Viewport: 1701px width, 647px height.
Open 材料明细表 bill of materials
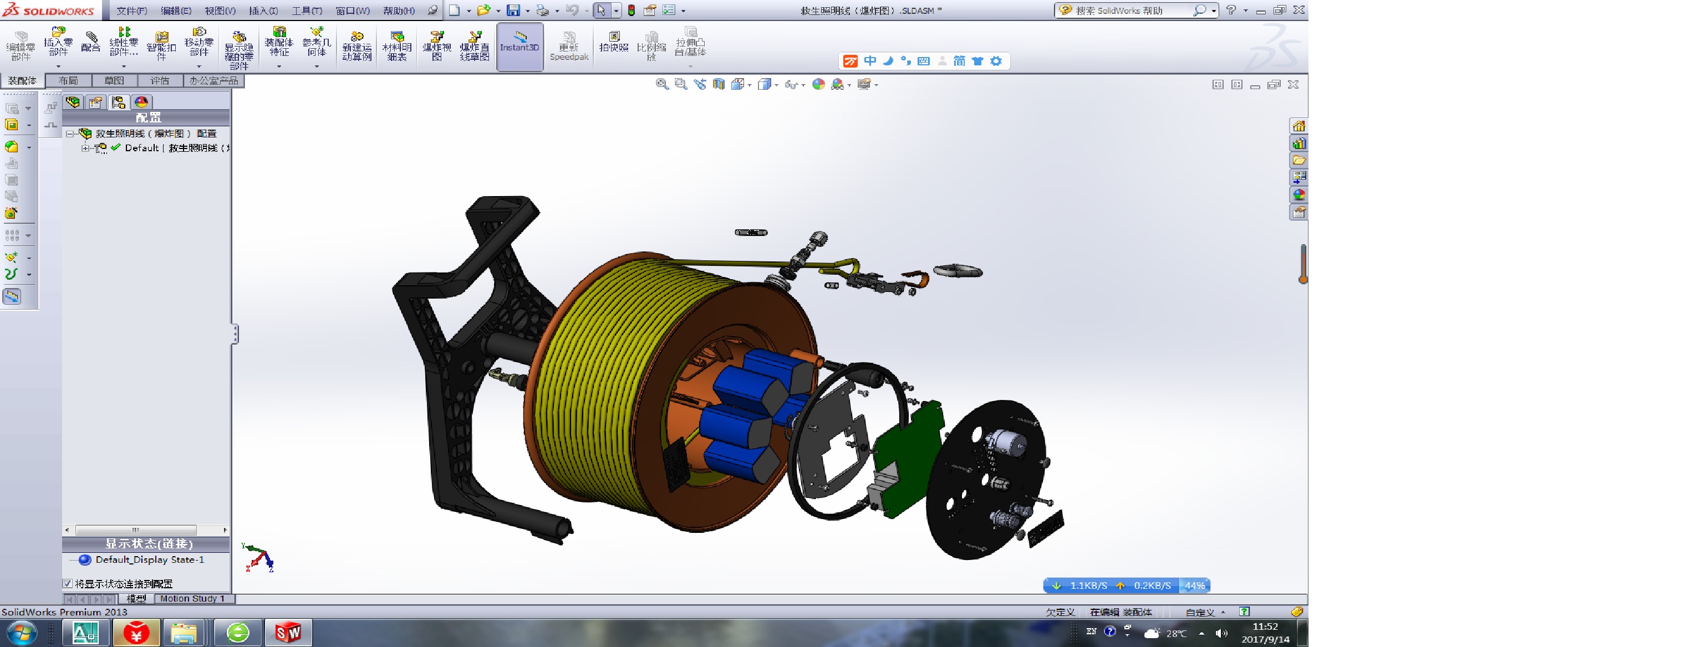396,45
